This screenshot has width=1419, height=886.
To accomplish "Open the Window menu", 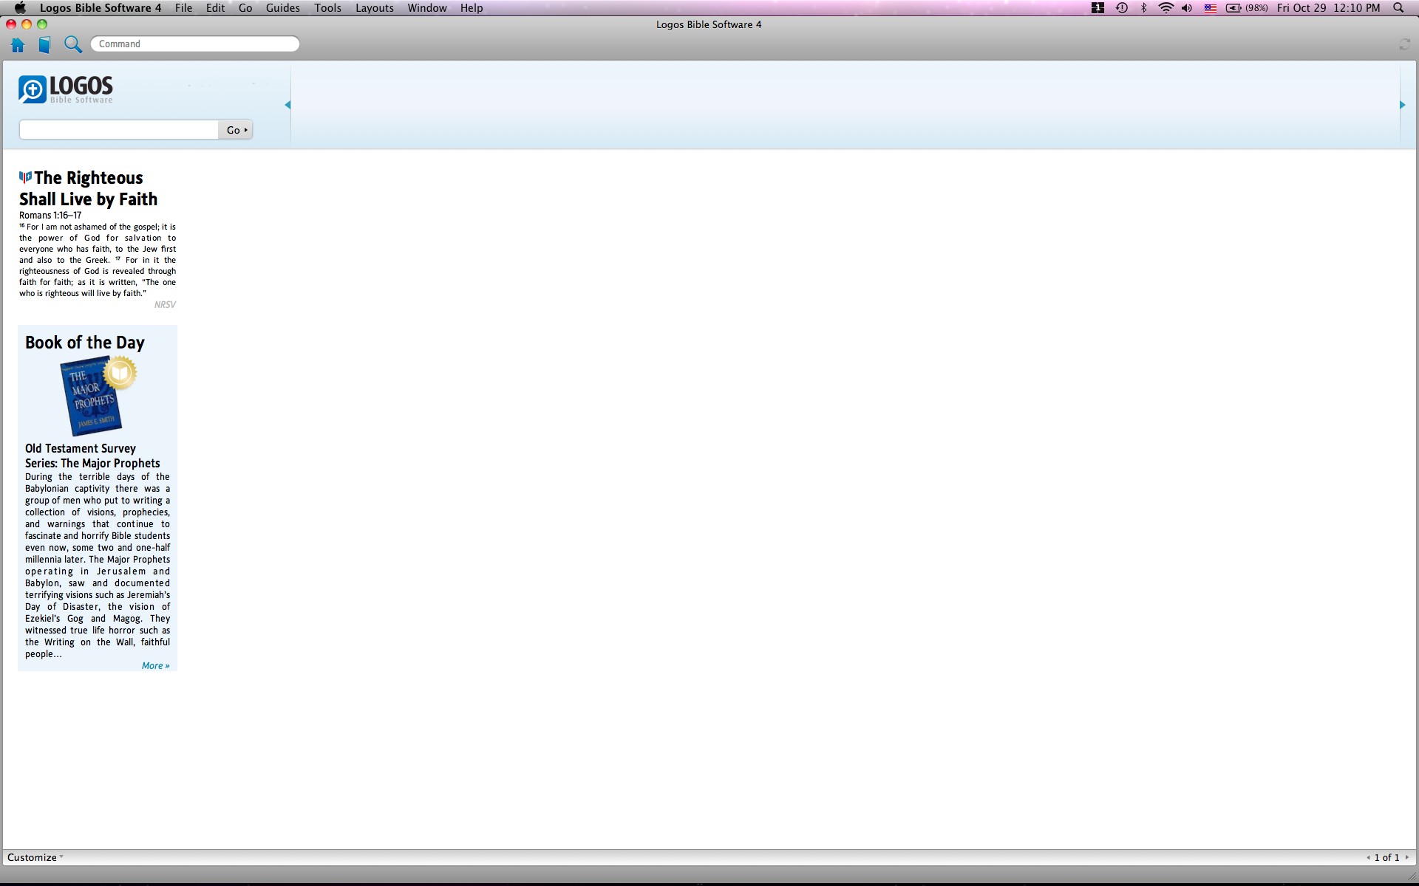I will click(x=426, y=7).
